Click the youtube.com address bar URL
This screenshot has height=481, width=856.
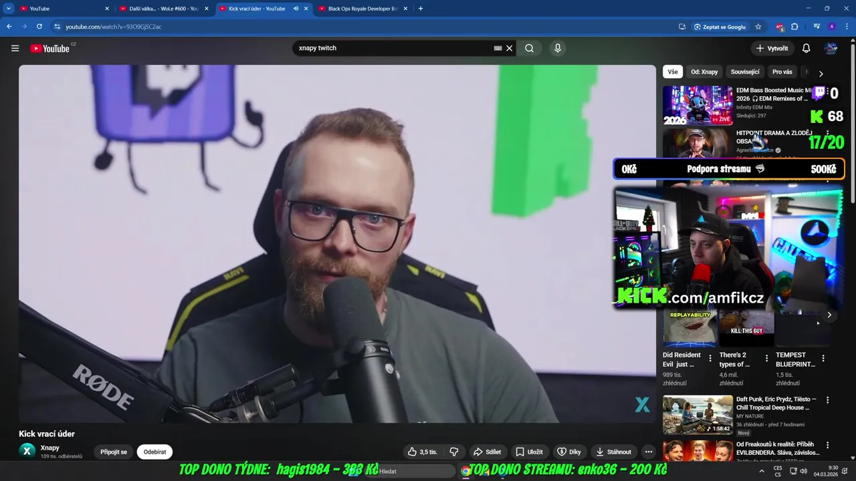click(113, 27)
